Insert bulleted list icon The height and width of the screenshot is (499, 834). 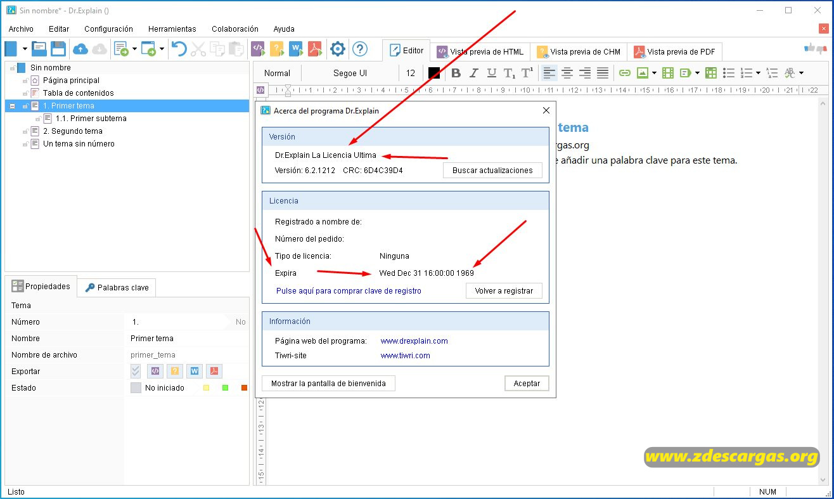click(729, 73)
